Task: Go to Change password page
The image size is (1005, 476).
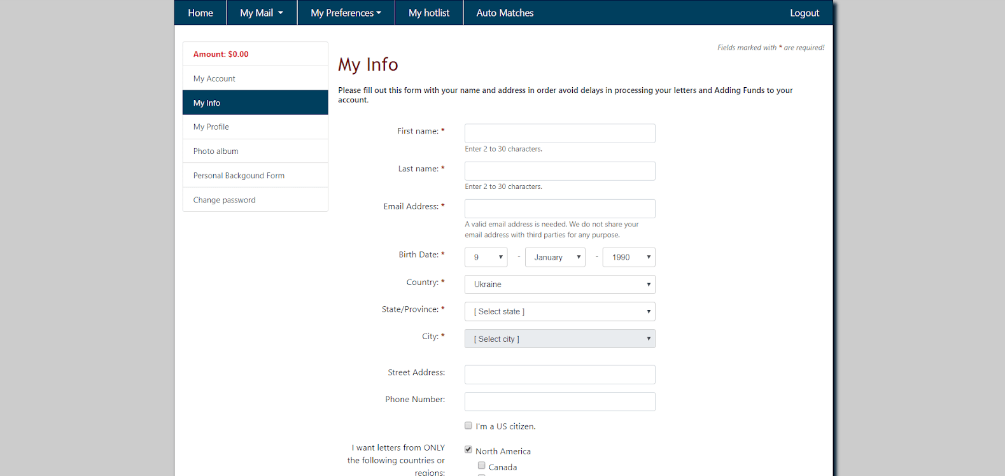Action: pos(255,200)
